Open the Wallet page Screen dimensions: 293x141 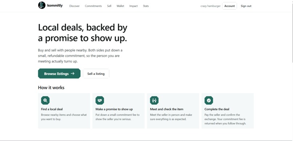click(x=120, y=6)
